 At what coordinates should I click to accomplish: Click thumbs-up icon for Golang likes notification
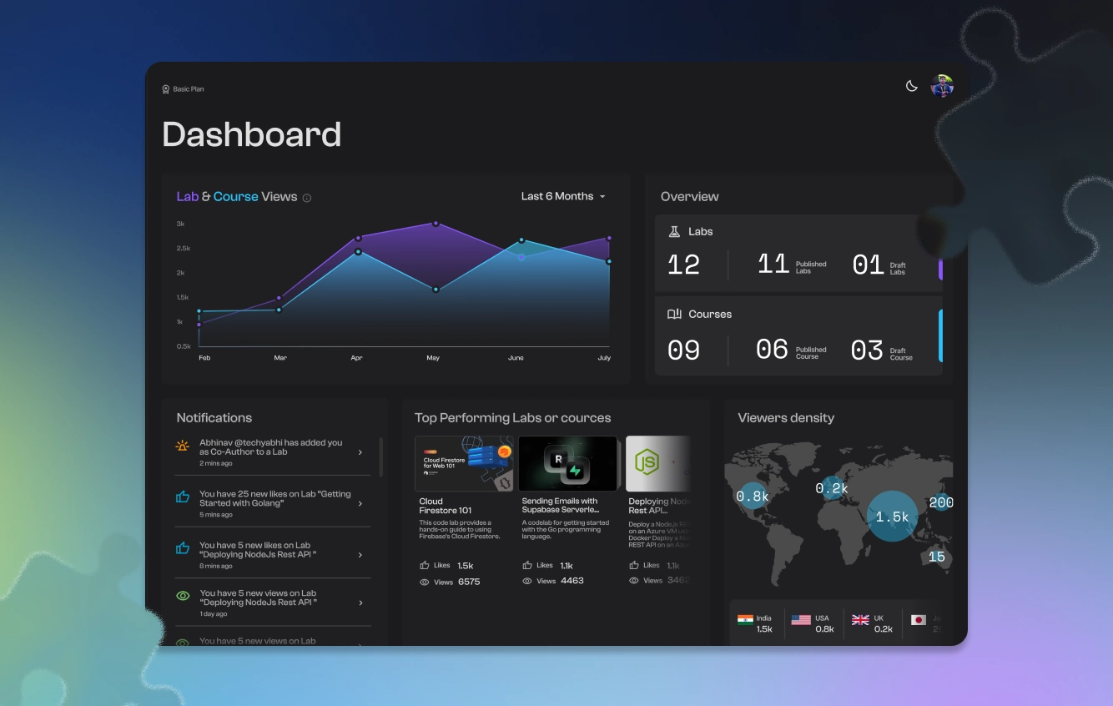(183, 497)
